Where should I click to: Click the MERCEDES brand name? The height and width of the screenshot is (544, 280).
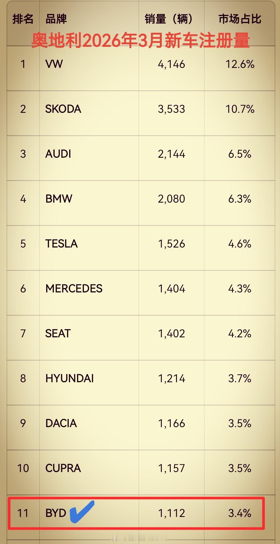tap(74, 289)
